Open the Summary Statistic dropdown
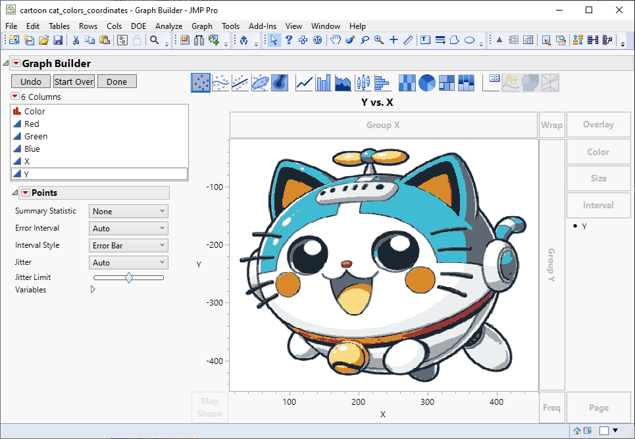This screenshot has height=439, width=635. tap(128, 212)
